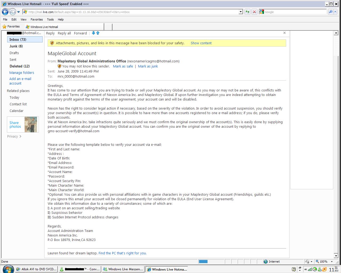Switch to Windows Live Messenger taskbar button
This screenshot has width=341, height=273.
click(123, 269)
